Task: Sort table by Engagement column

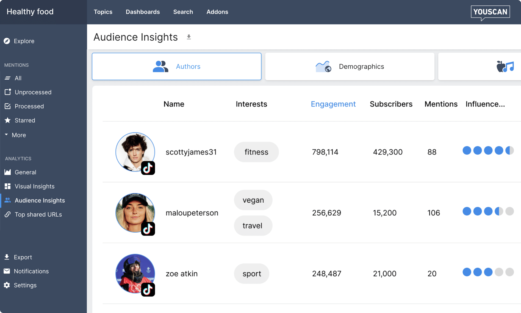Action: pos(333,104)
